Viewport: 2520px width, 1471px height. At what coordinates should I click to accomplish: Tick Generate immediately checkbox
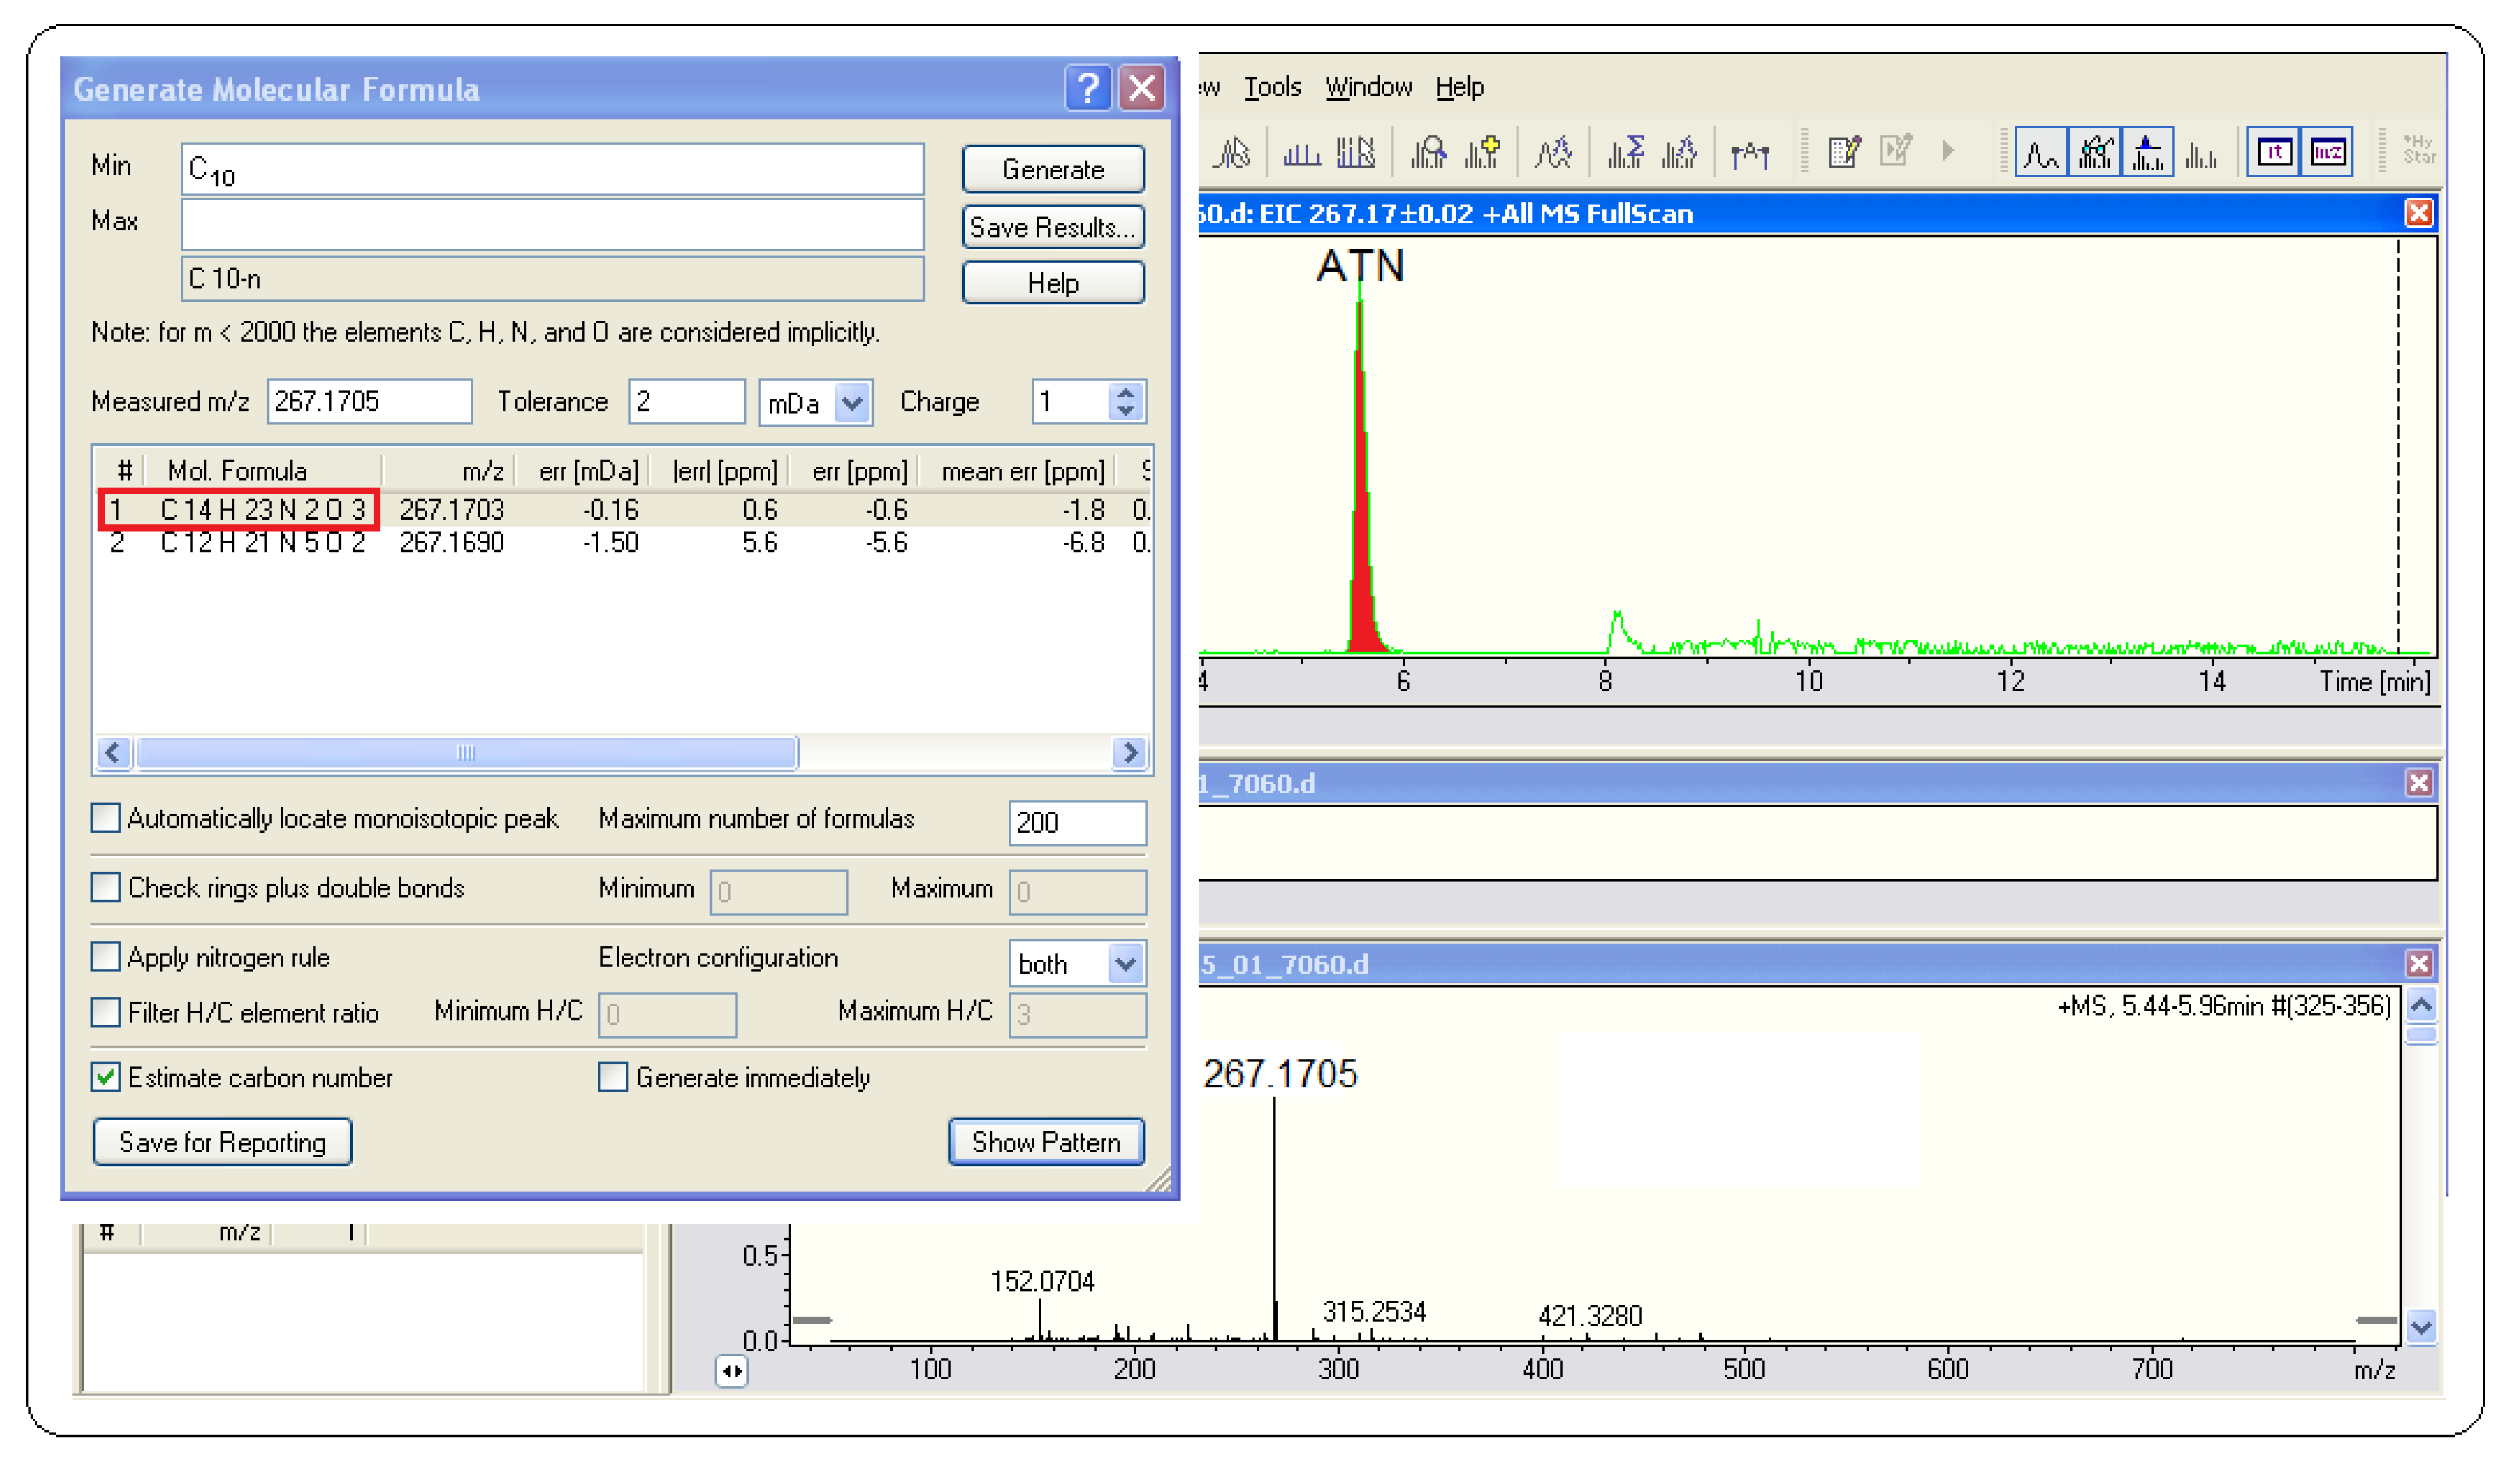click(x=613, y=1077)
